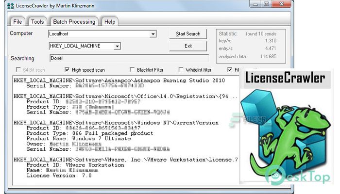Expand the HKEY_LOCAL_MACHINE registry hive dropdown
The width and height of the screenshot is (340, 194).
[x=117, y=46]
